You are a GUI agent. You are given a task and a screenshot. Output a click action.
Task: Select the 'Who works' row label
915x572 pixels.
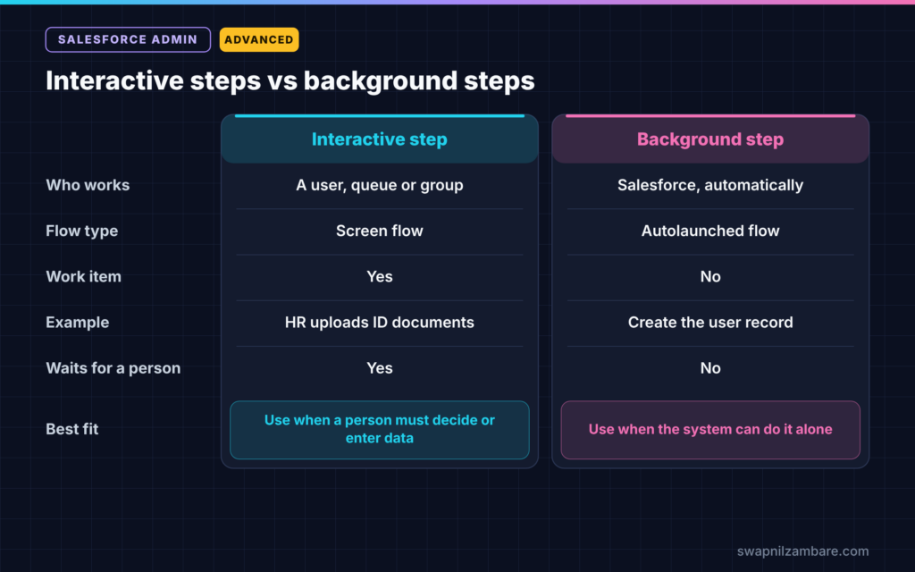(88, 185)
